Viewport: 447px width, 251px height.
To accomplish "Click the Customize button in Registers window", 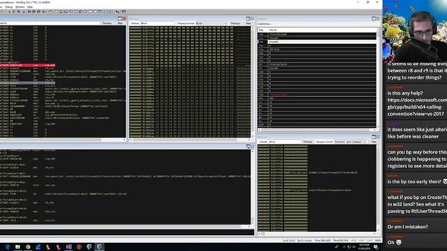I will tap(265, 24).
